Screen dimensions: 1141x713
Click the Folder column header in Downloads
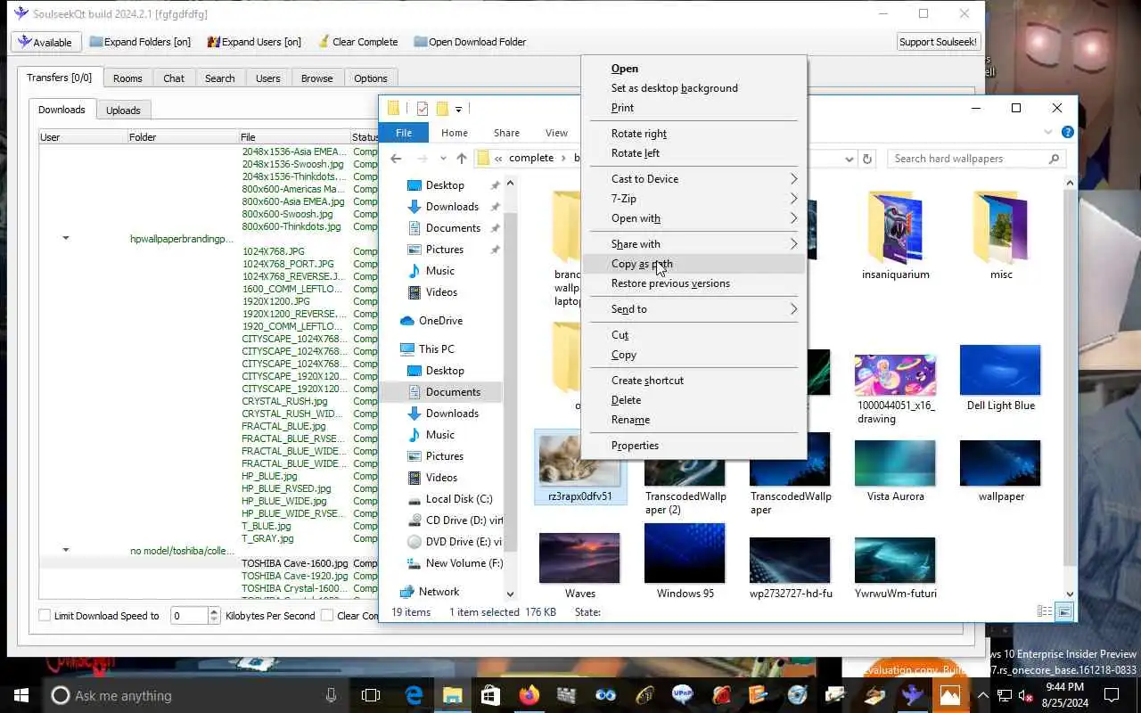(x=183, y=137)
